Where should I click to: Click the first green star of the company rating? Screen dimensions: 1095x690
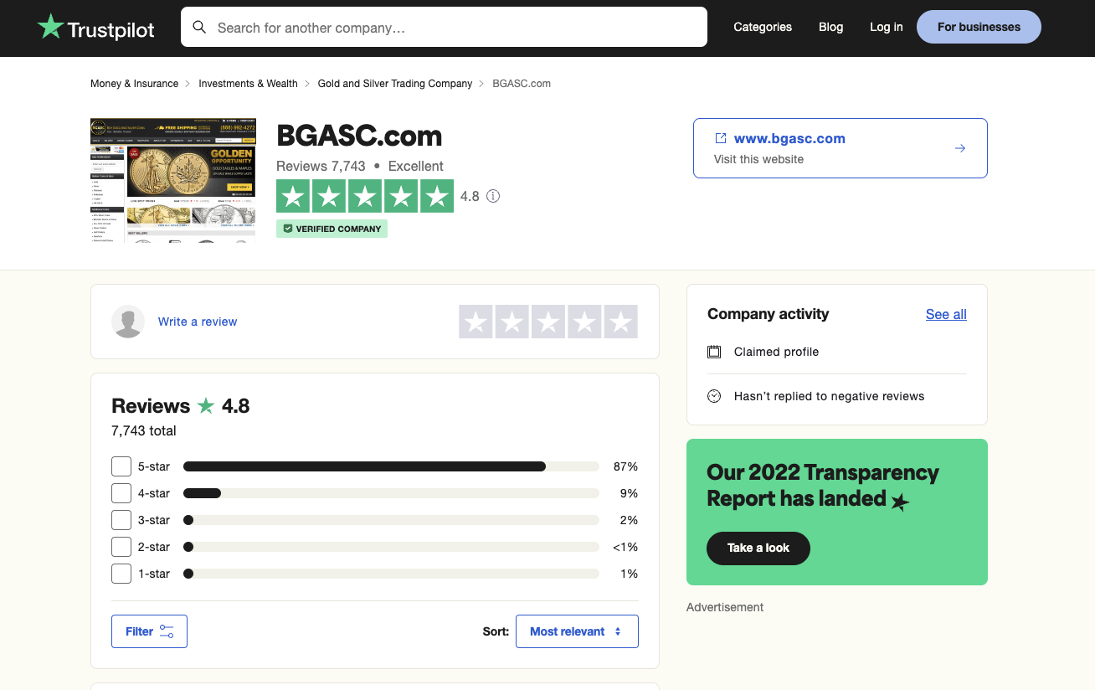click(293, 196)
